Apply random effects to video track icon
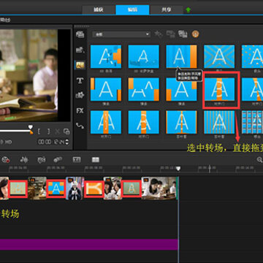Screen dimensions: 263x263 pyautogui.click(x=183, y=34)
